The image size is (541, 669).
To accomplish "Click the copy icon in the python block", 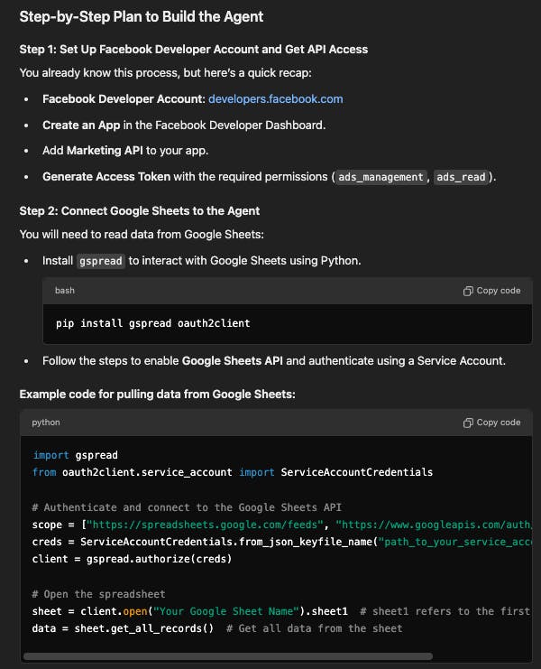I will click(x=468, y=423).
